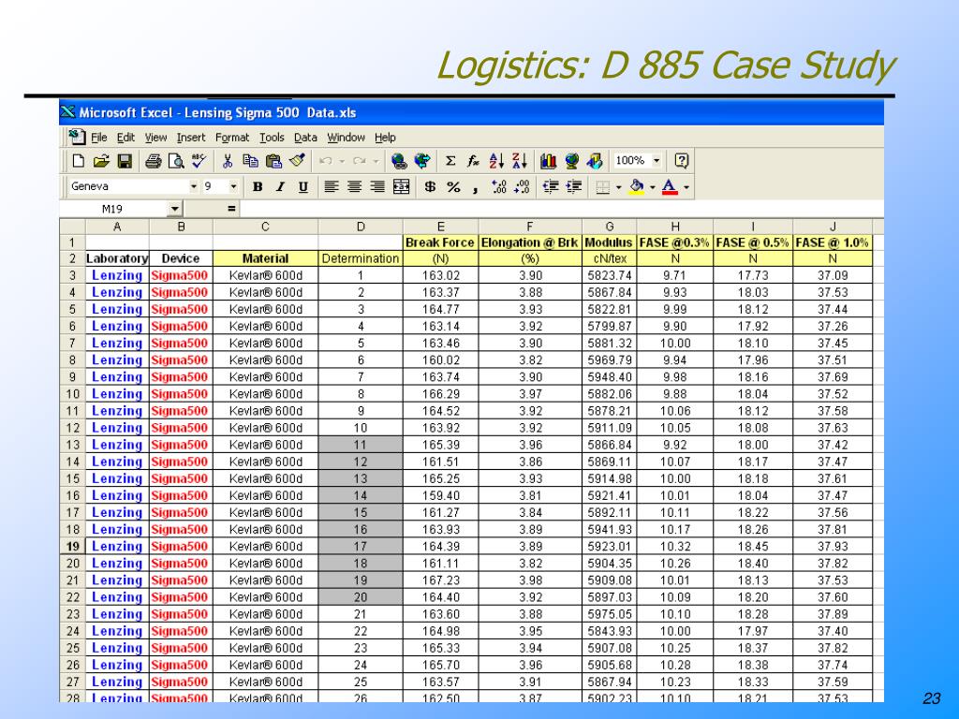
Task: Apply yellow Fill Color paint bucket
Action: (x=637, y=187)
